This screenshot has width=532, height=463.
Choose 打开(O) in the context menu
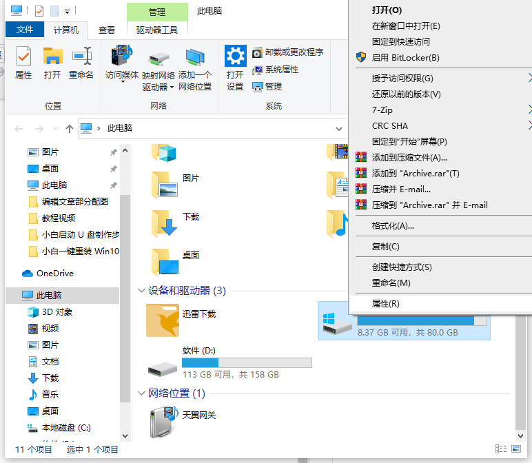pos(441,10)
